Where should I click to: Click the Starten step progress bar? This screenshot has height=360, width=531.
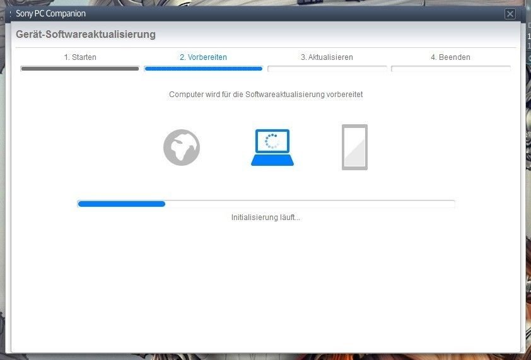[80, 69]
